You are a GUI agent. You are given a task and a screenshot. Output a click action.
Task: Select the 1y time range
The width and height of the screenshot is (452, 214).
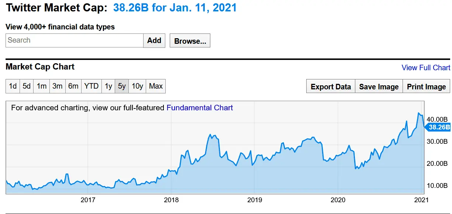click(x=108, y=86)
